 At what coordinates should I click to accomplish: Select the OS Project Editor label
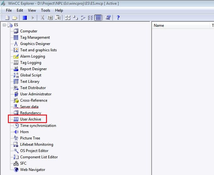34,151
